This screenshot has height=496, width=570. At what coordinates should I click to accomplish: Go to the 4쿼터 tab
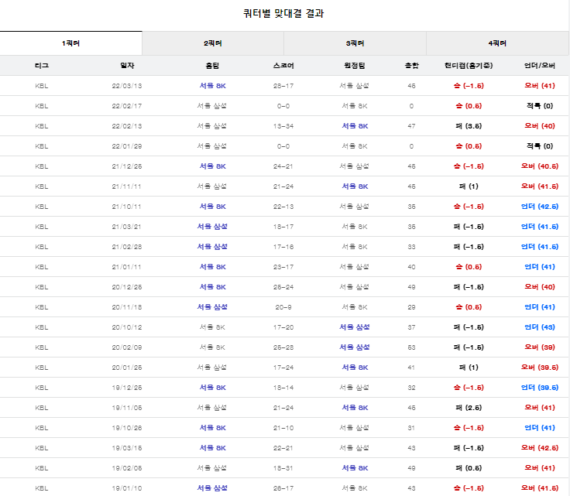(x=497, y=43)
